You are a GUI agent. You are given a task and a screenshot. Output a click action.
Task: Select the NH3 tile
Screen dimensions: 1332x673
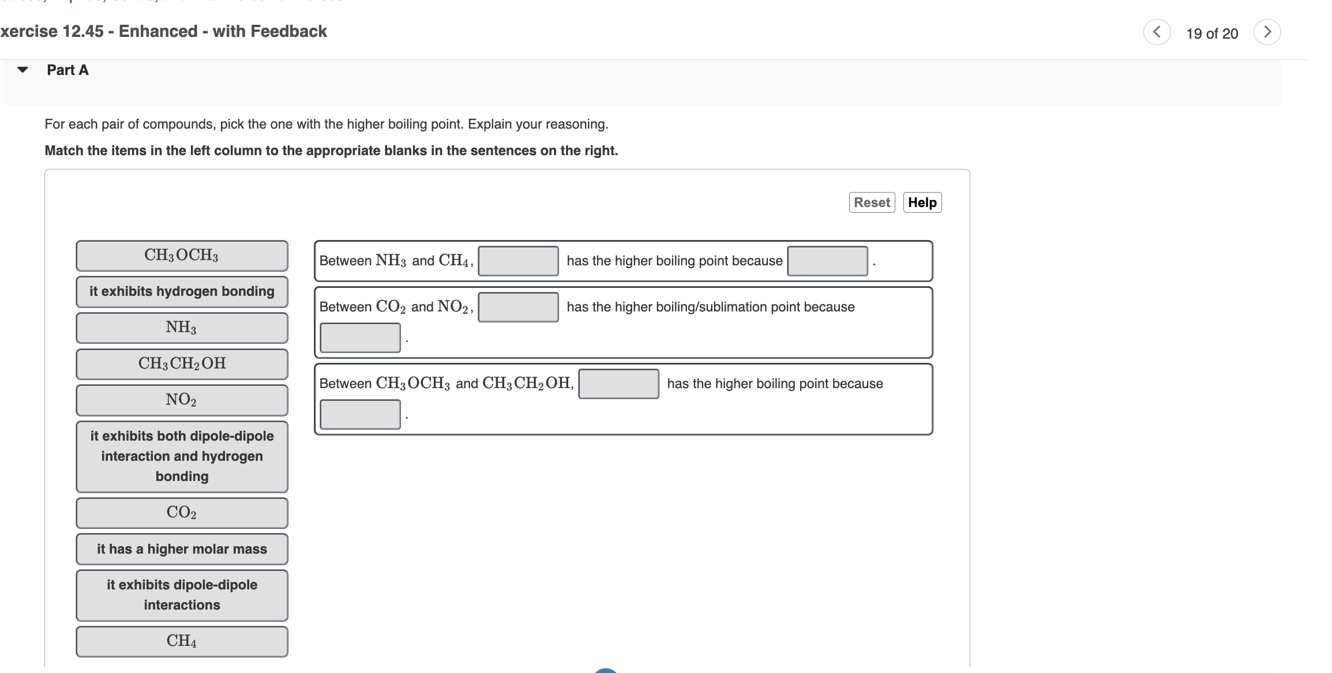[x=182, y=328]
